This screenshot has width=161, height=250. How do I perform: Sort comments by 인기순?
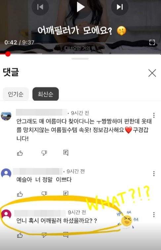click(16, 94)
